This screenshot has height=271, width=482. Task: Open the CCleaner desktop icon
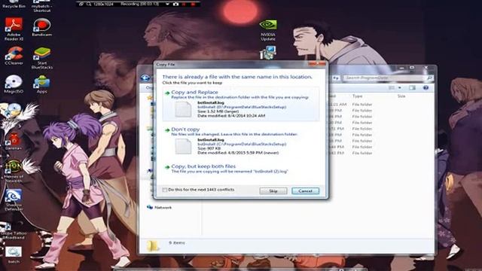(x=14, y=56)
